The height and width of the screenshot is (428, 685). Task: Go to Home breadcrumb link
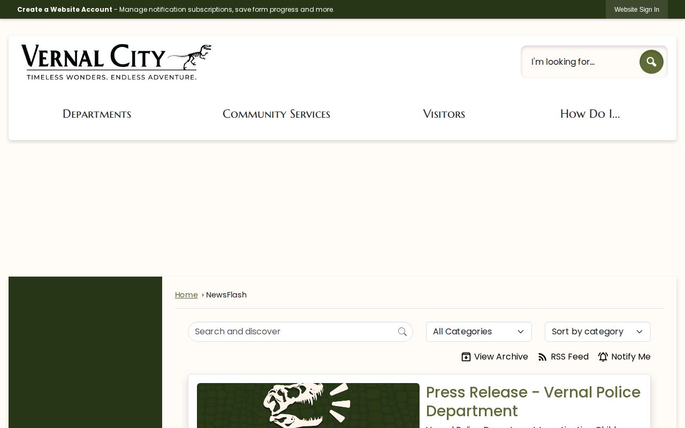[x=186, y=295]
